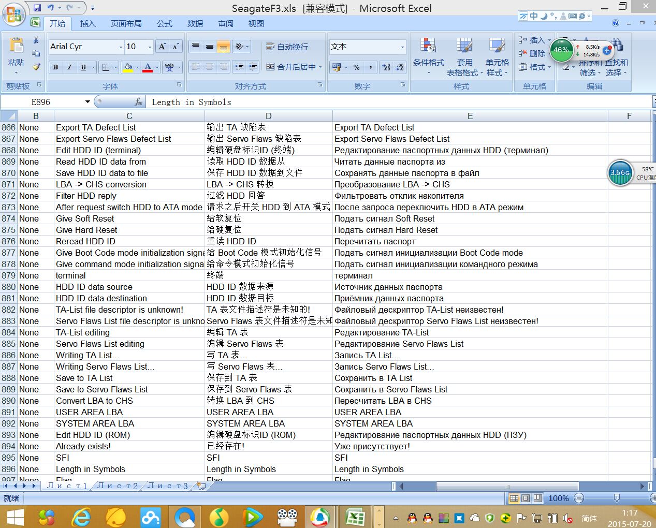Toggle Underline formatting
This screenshot has height=528, width=656.
pos(83,67)
